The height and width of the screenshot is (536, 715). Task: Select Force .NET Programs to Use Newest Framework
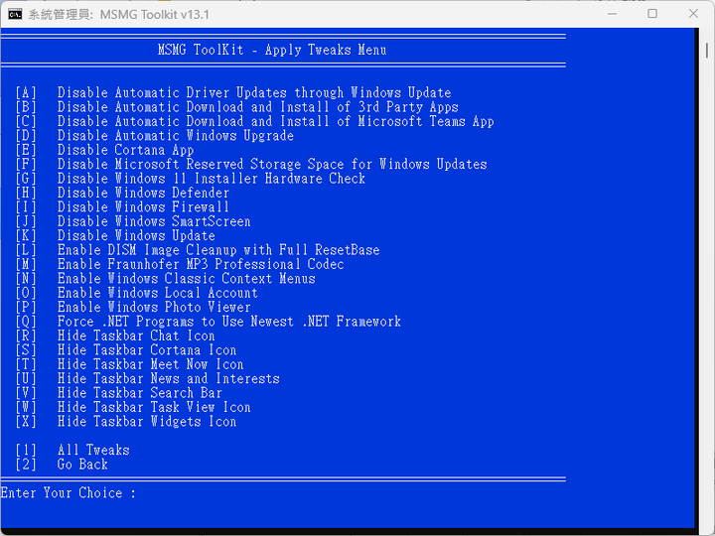[x=208, y=322]
